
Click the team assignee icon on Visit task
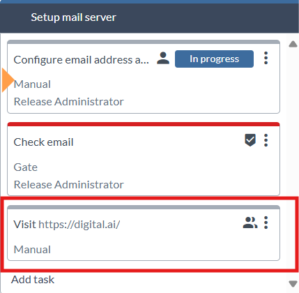(x=250, y=223)
